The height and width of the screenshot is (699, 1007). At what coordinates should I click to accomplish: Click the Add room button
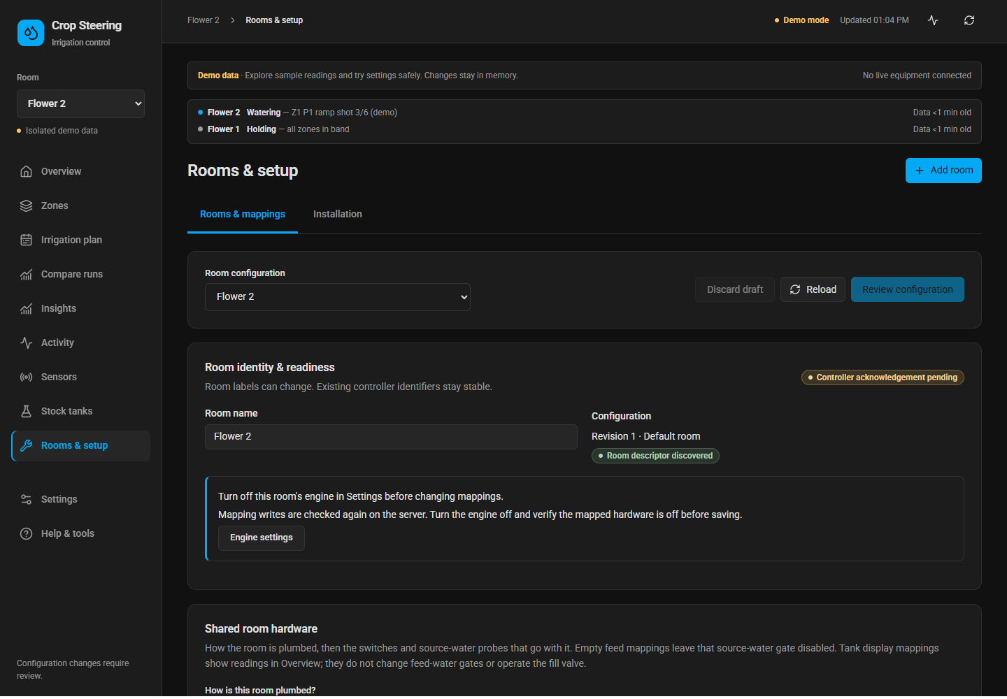943,171
